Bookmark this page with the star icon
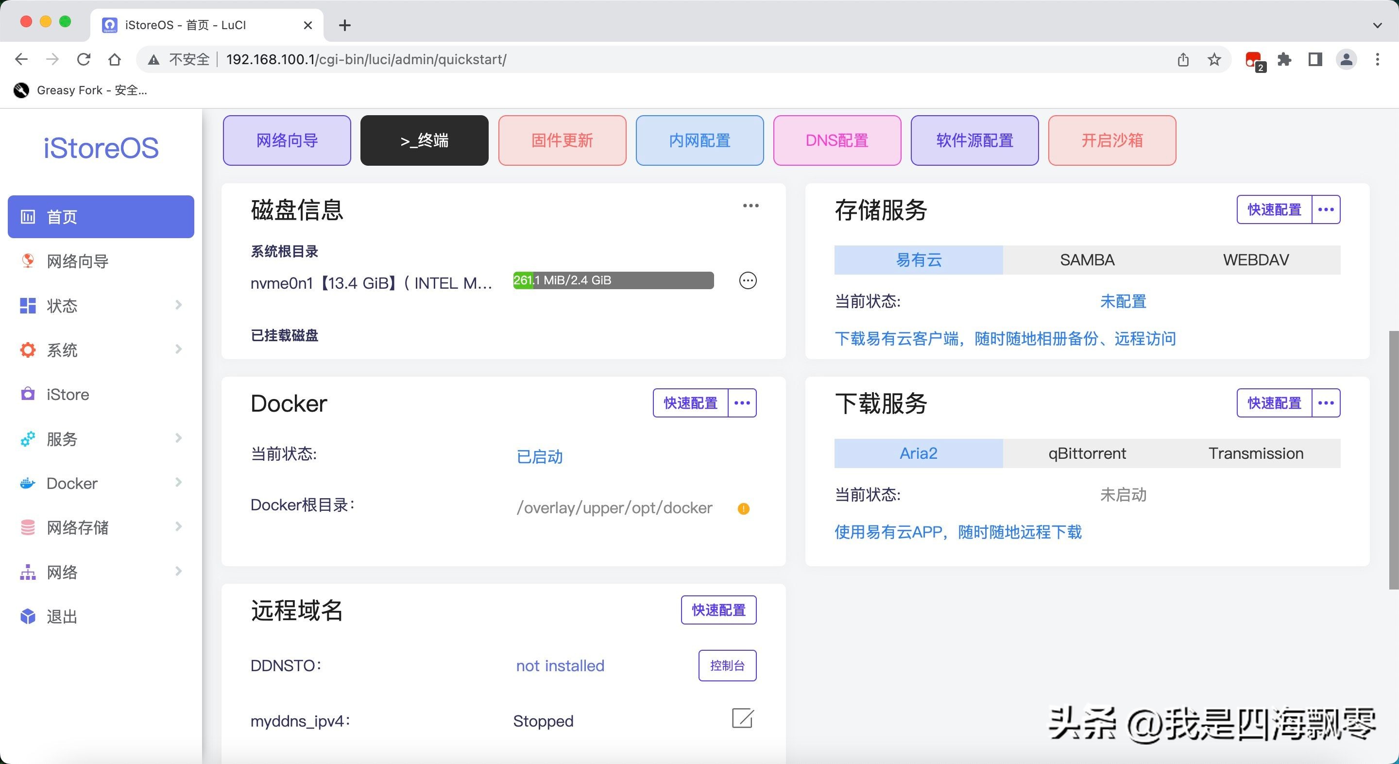This screenshot has height=764, width=1399. point(1214,59)
